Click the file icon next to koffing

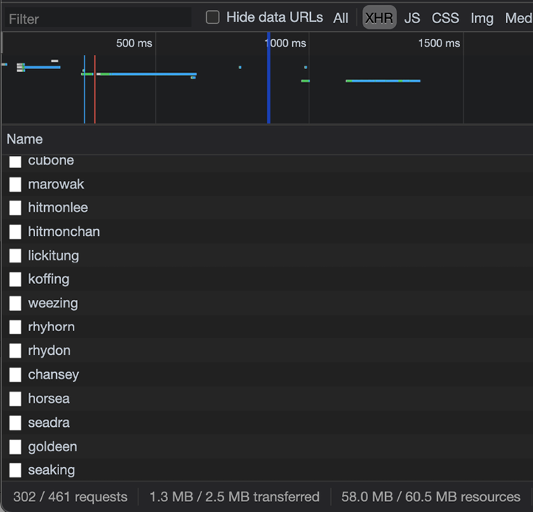point(15,280)
